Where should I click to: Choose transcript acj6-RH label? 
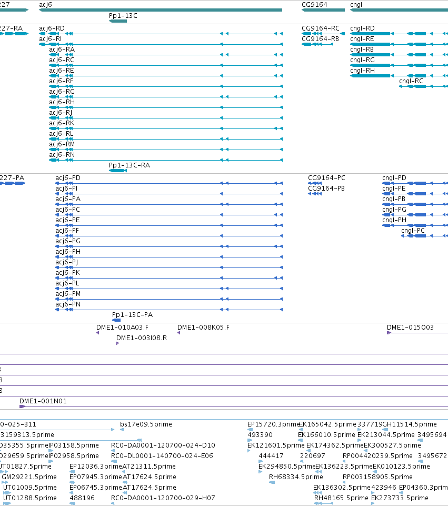coord(62,102)
